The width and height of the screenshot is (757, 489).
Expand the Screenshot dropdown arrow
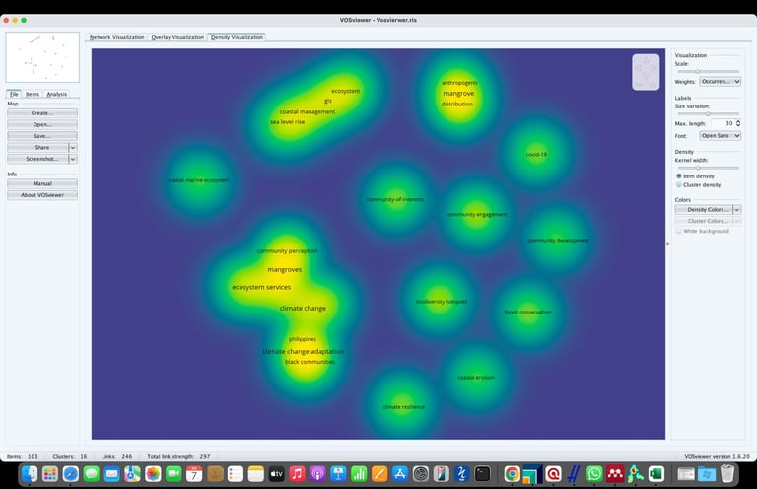coord(73,159)
